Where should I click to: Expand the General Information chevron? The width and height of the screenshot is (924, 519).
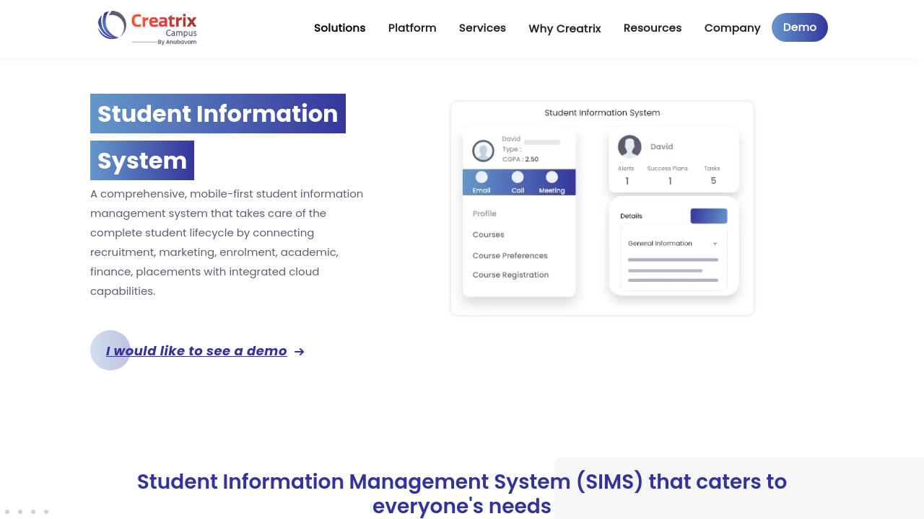pyautogui.click(x=715, y=244)
